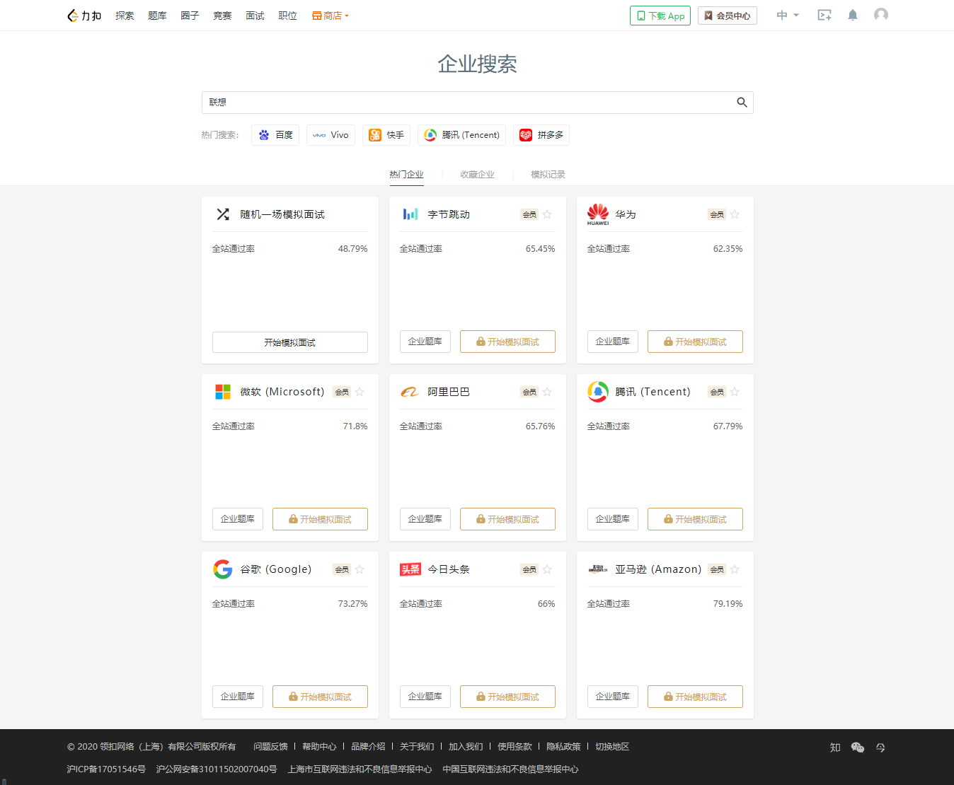Open 企业题库 for 今日头条
954x785 pixels.
tap(425, 697)
